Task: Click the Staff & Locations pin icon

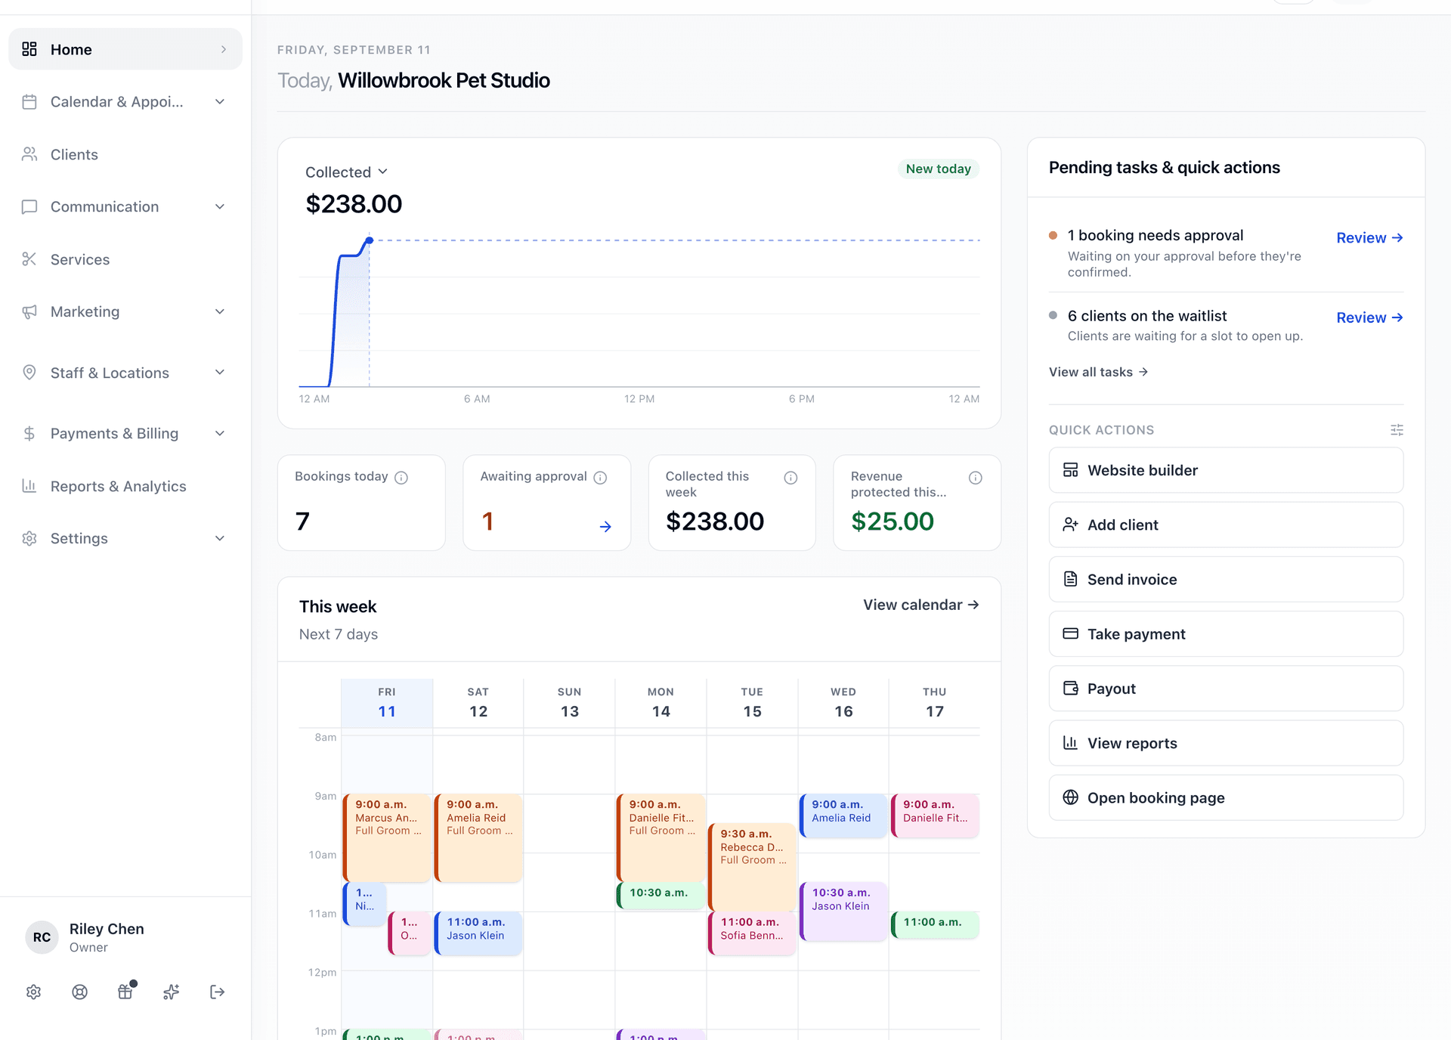Action: pyautogui.click(x=29, y=373)
